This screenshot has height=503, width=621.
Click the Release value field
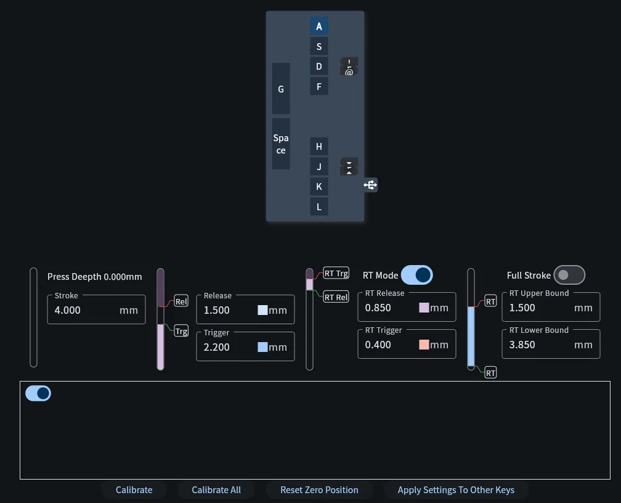click(246, 309)
